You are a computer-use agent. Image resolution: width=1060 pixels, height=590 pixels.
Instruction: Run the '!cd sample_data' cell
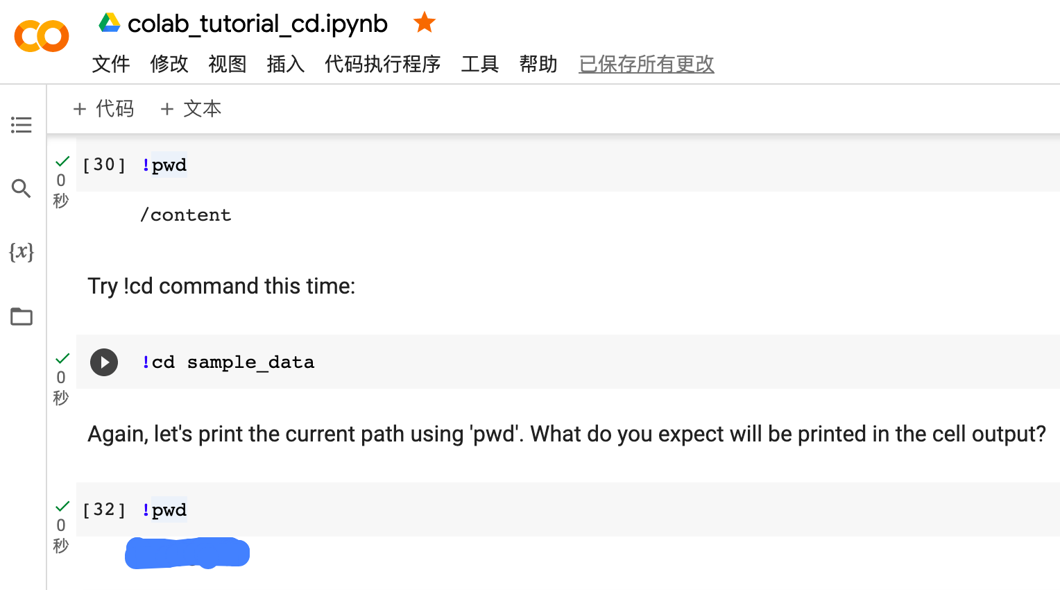[104, 362]
